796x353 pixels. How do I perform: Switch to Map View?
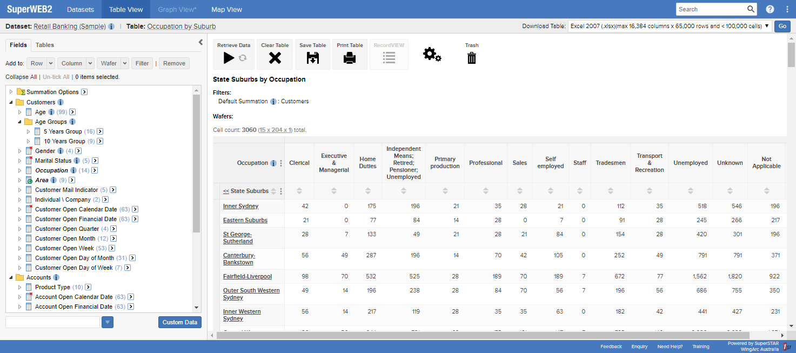coord(226,9)
